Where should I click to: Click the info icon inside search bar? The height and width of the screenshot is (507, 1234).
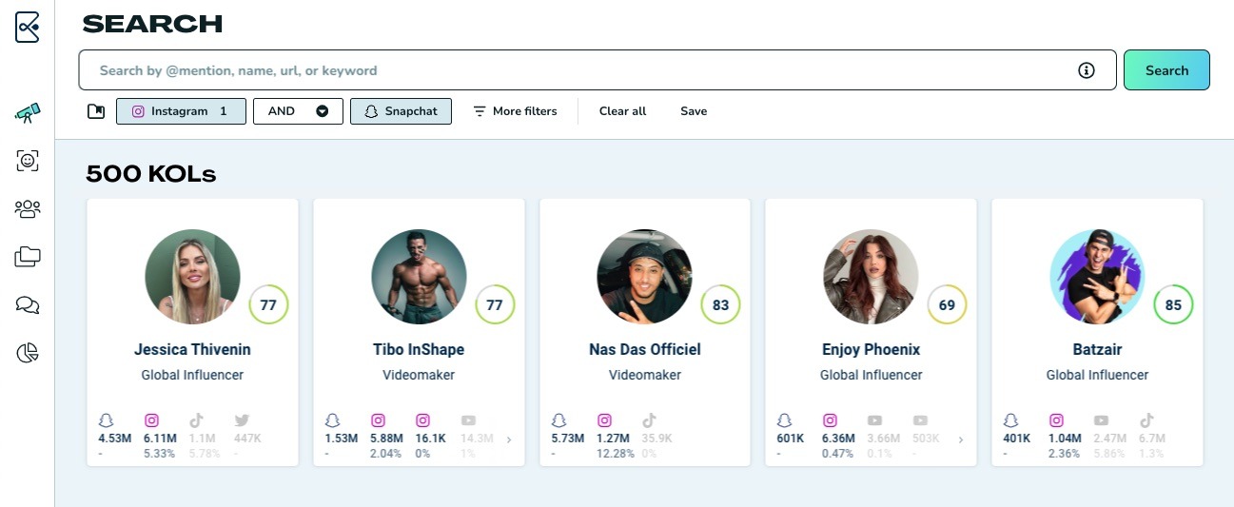coord(1086,70)
